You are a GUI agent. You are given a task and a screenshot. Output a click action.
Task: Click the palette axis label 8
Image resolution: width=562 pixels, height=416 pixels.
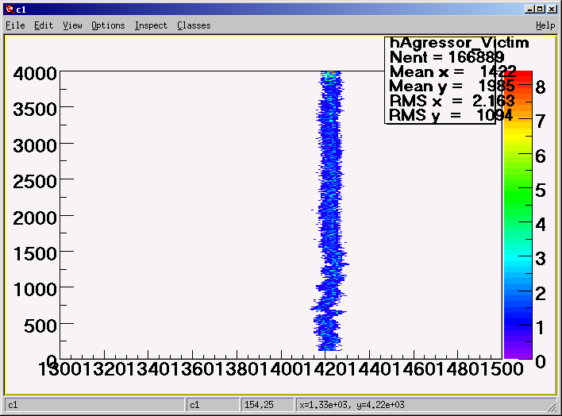541,87
